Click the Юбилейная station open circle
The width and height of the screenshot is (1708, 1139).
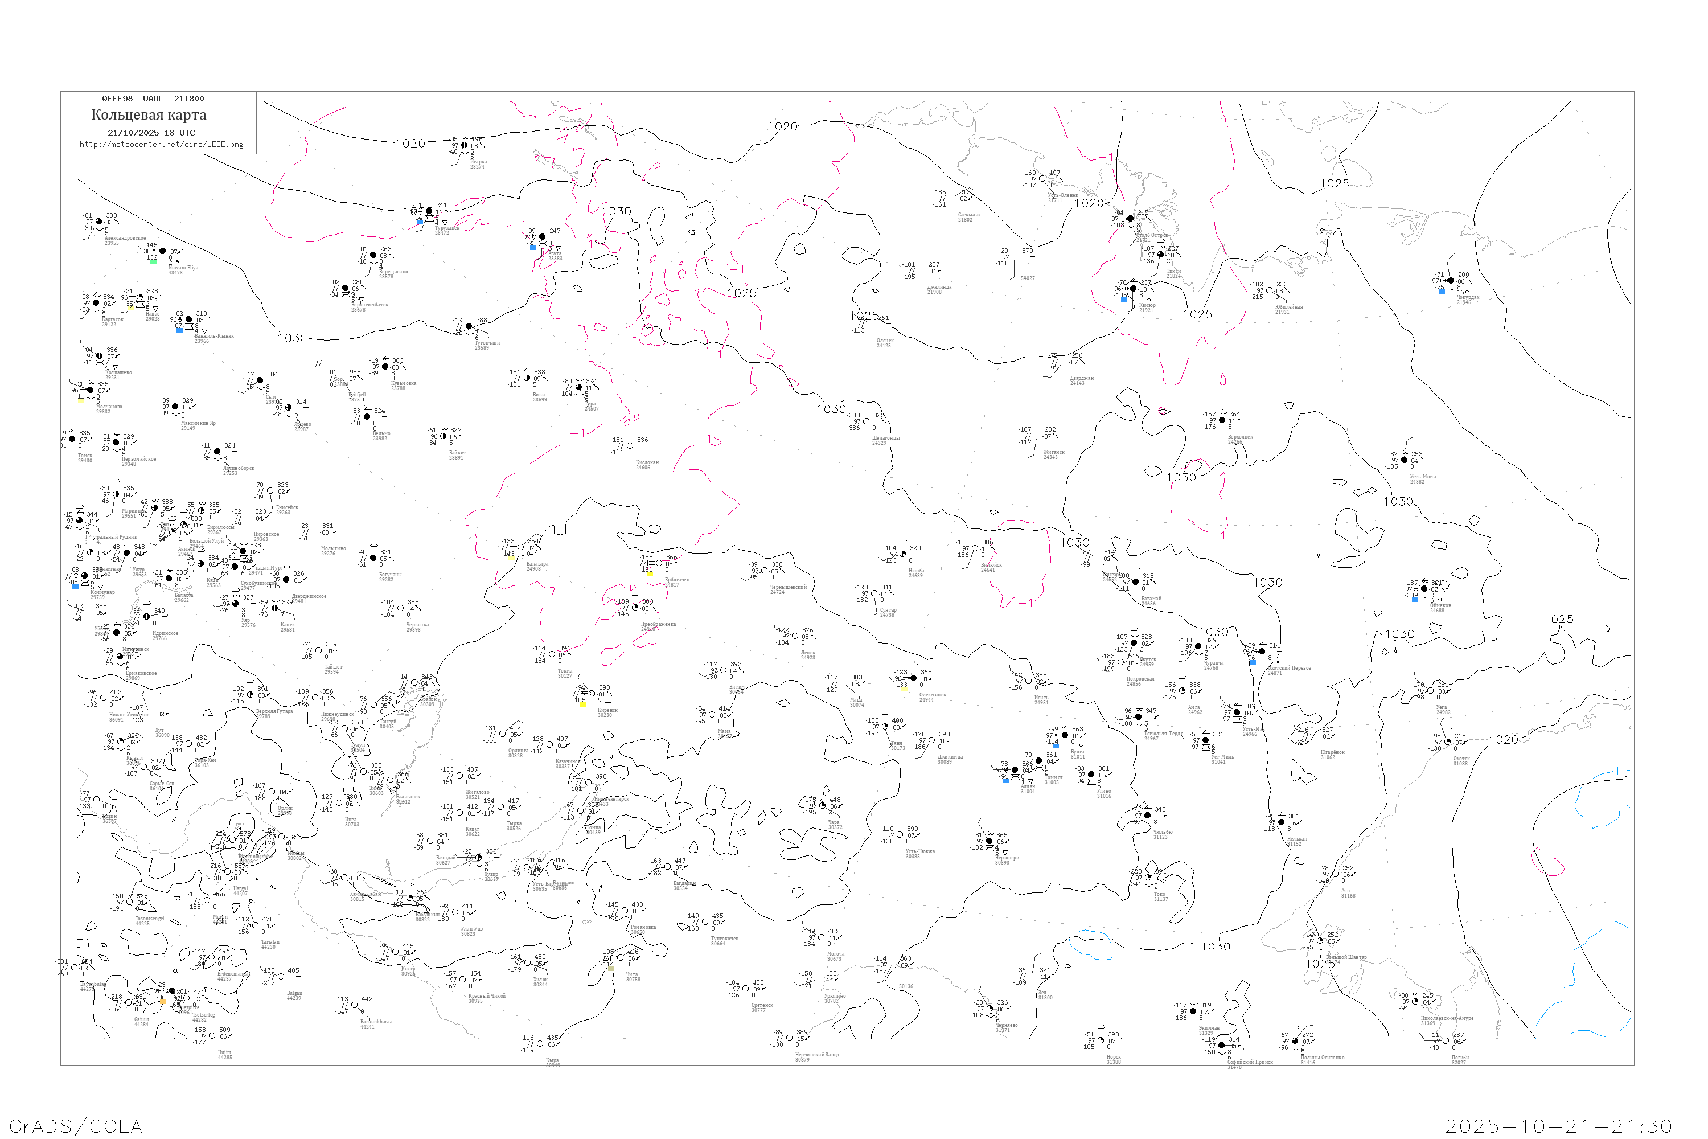1270,290
